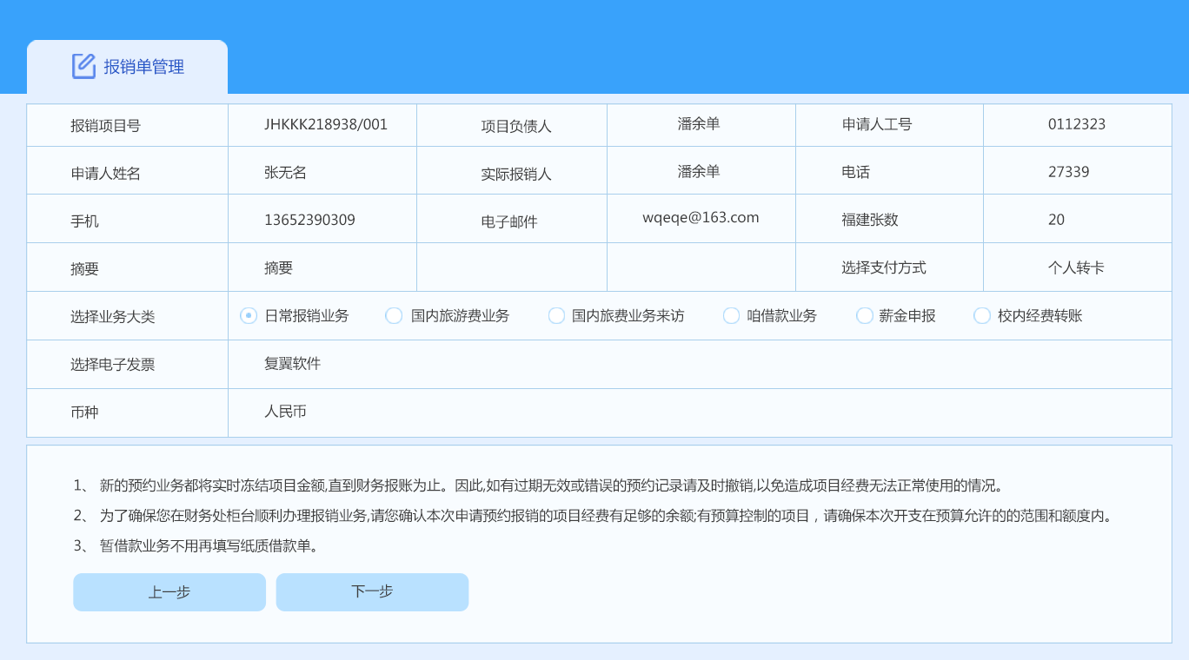This screenshot has width=1189, height=660.
Task: Select the 薪金申报 radio option
Action: 865,316
